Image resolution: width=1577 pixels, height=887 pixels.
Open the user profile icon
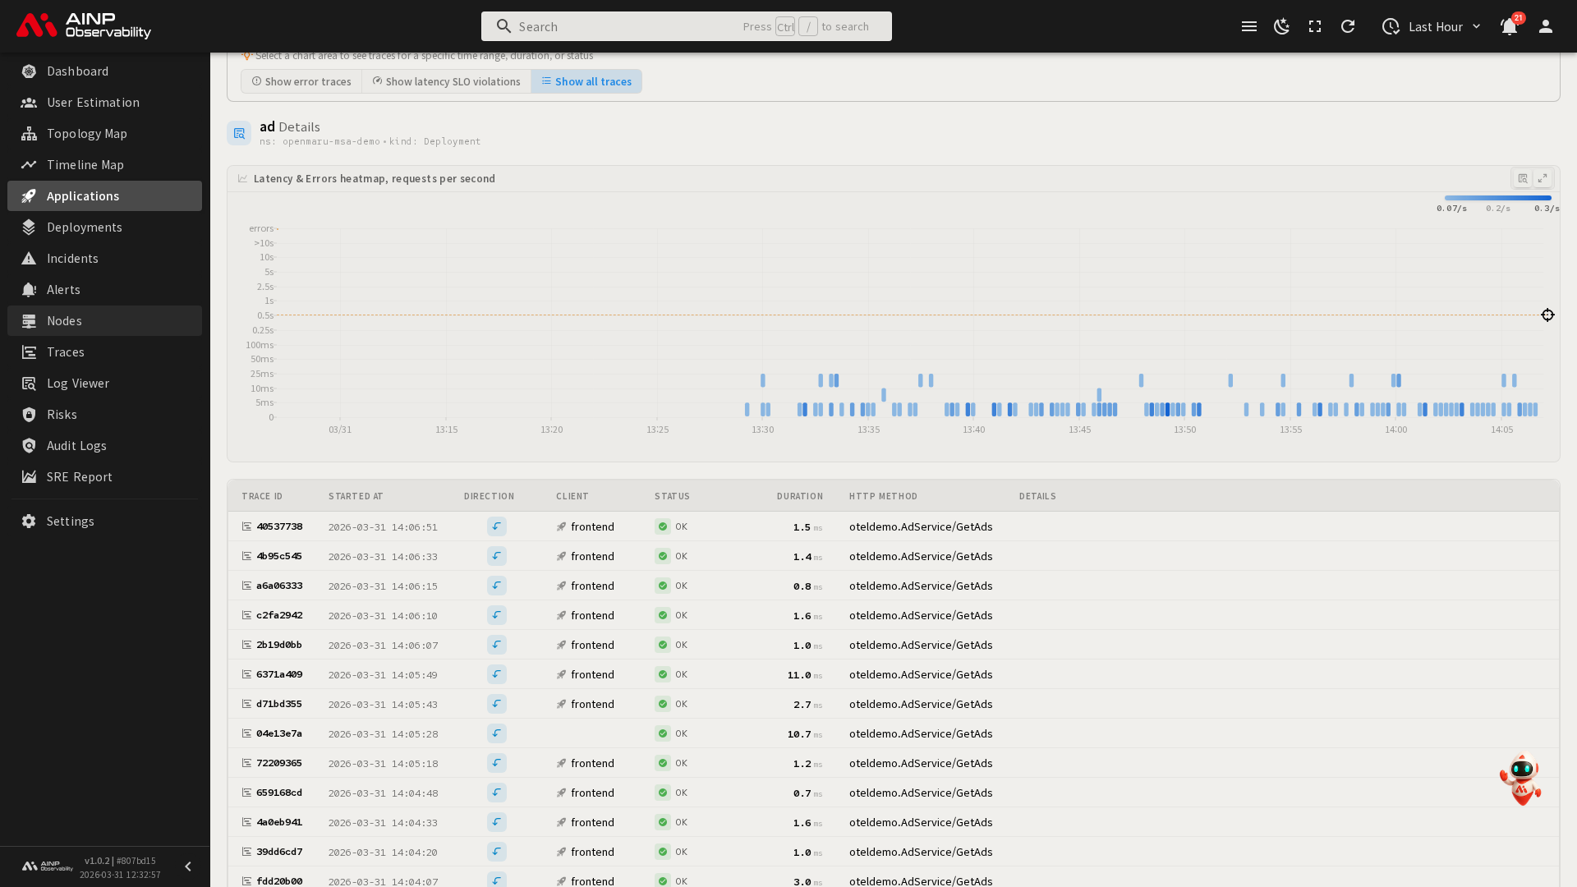1545,26
